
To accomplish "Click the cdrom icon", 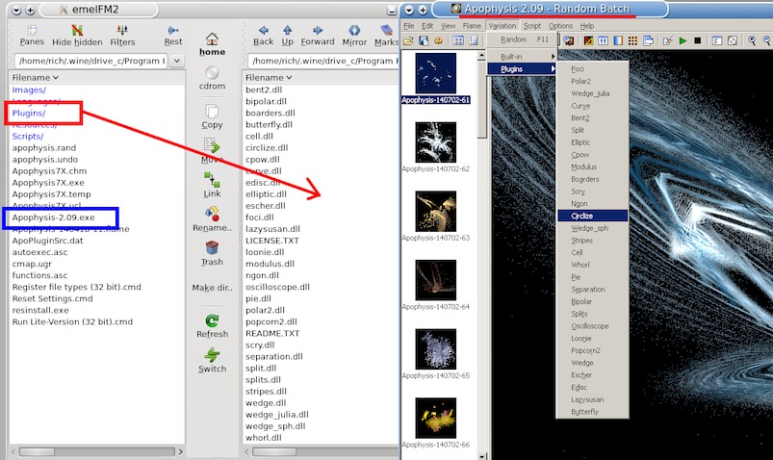I will pyautogui.click(x=212, y=73).
